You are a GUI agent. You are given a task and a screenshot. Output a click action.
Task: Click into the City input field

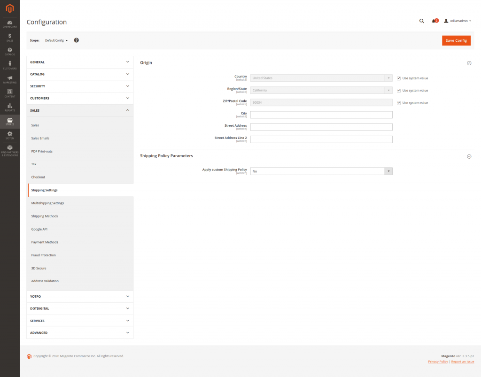tap(321, 115)
